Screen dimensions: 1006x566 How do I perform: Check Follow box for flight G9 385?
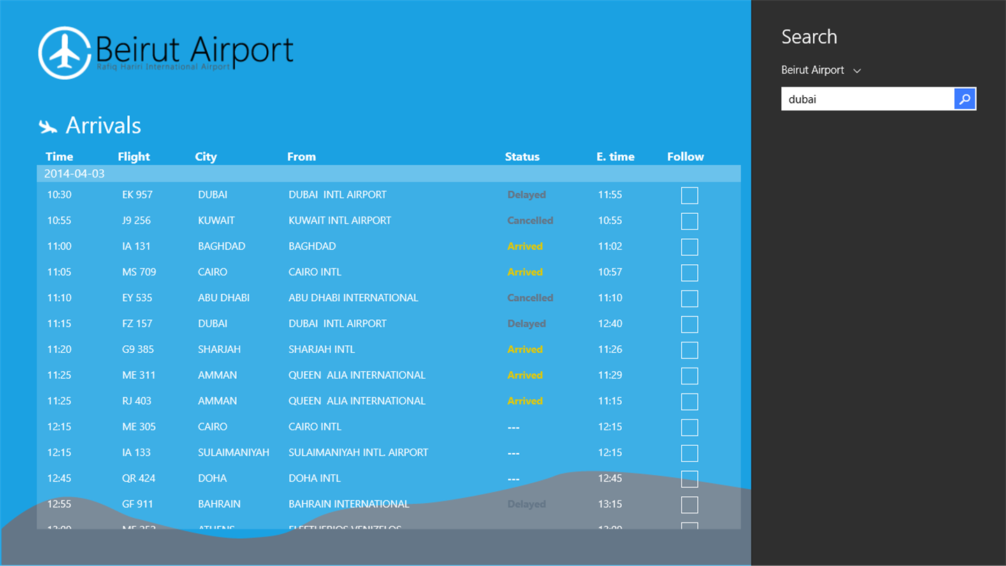[690, 350]
